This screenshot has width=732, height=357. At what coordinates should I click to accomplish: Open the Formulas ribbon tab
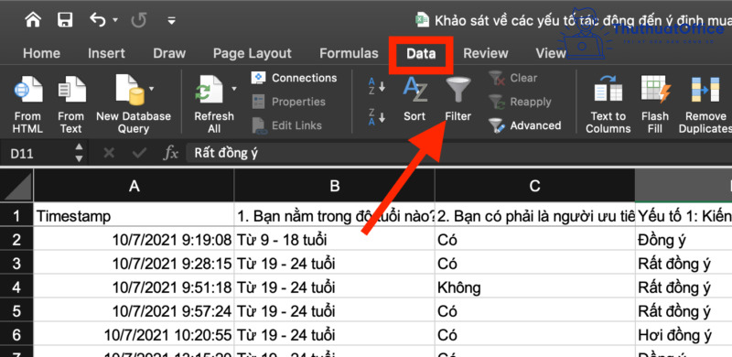click(x=349, y=53)
